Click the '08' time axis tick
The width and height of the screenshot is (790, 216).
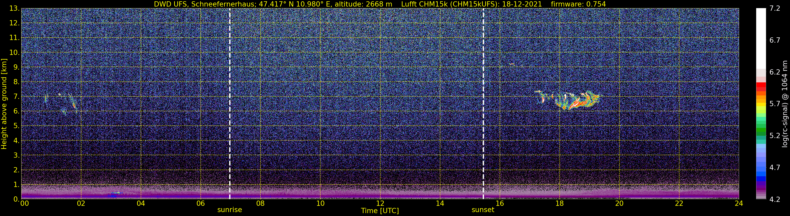(260, 203)
